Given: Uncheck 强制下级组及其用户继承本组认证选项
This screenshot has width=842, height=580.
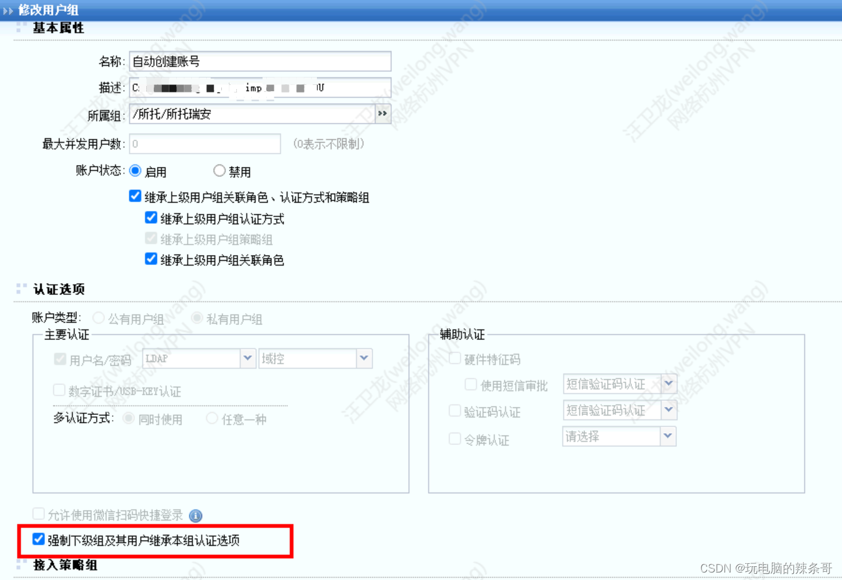Looking at the screenshot, I should (x=39, y=539).
